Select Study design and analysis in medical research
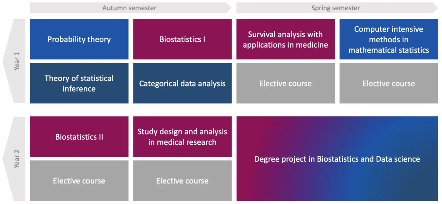The image size is (442, 204). pos(182,137)
